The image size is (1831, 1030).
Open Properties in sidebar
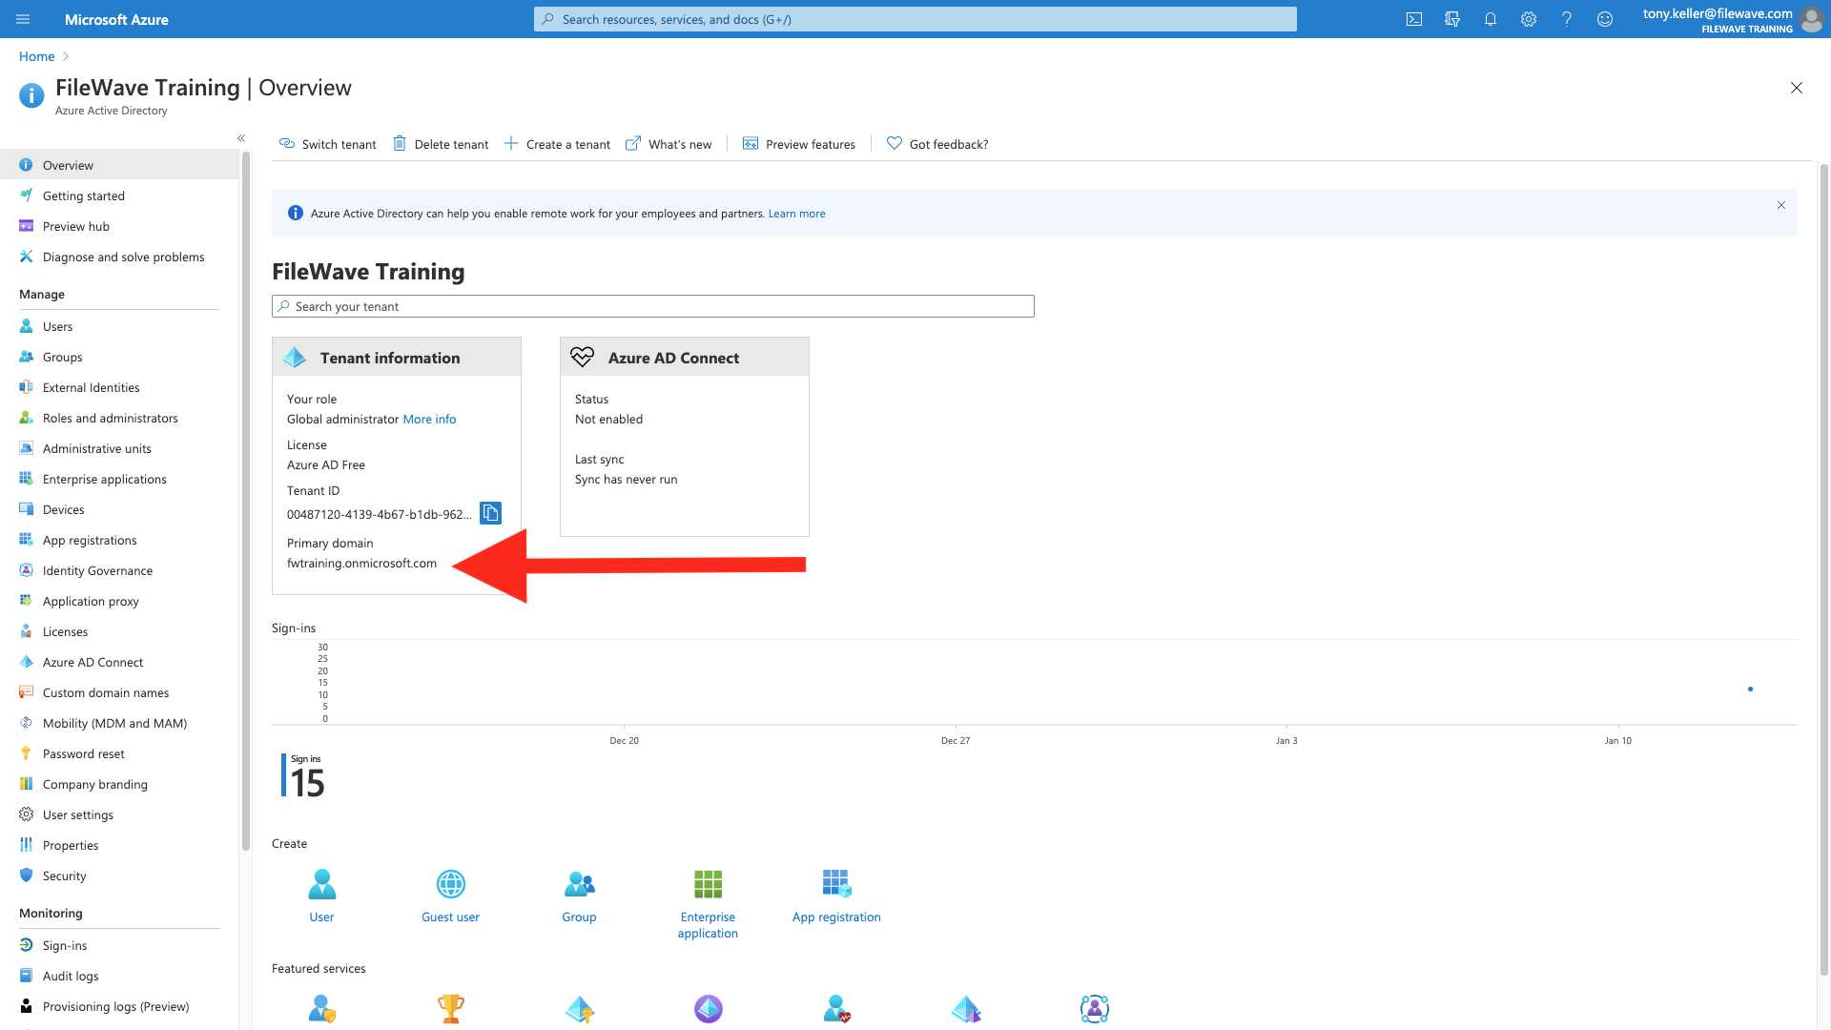click(x=119, y=845)
